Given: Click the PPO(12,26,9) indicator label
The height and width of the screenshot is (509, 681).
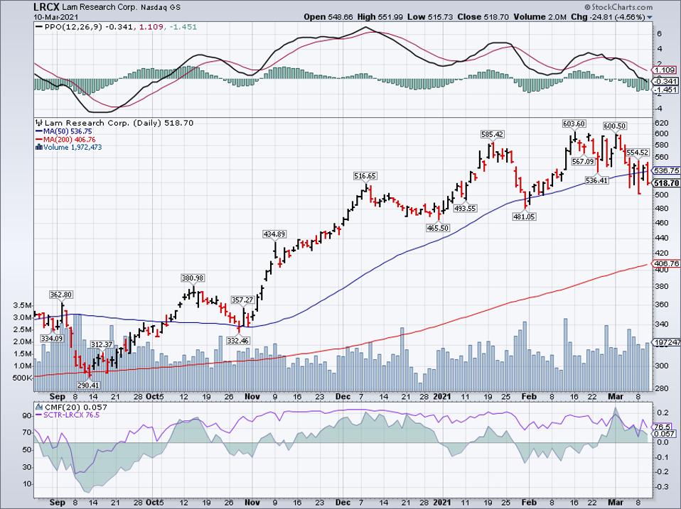Looking at the screenshot, I should (75, 27).
